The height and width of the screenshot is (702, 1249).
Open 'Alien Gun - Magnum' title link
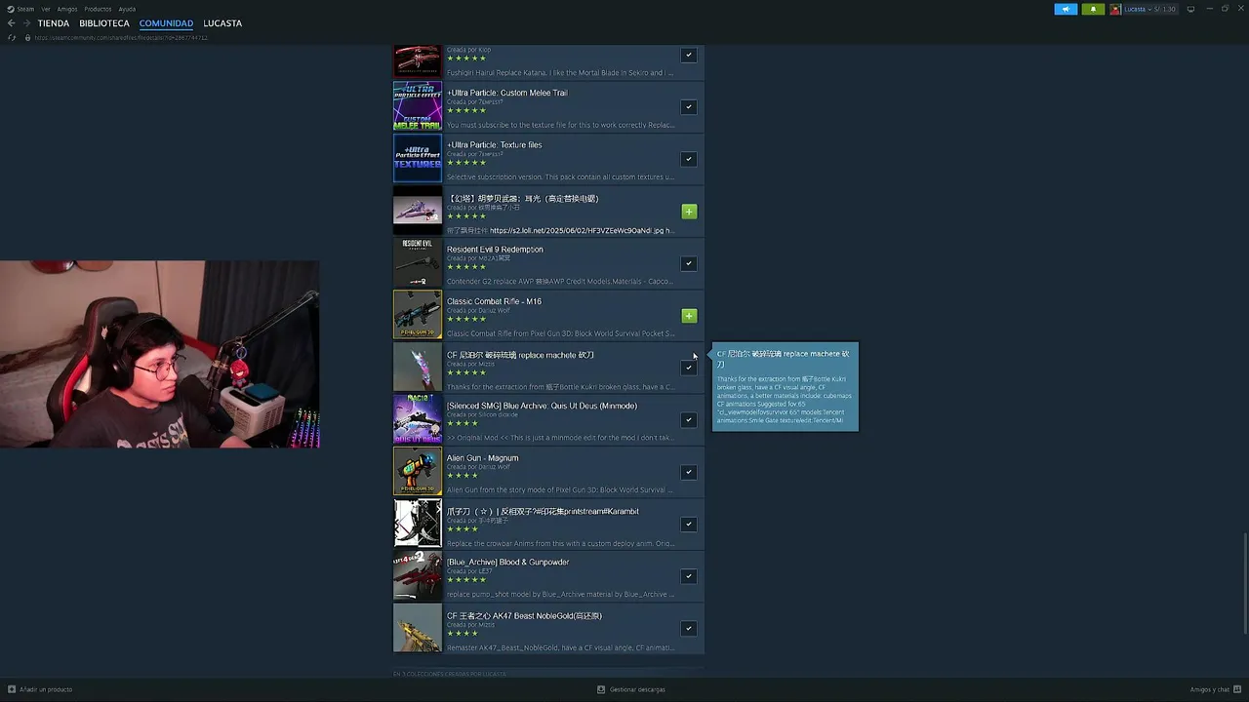[482, 458]
